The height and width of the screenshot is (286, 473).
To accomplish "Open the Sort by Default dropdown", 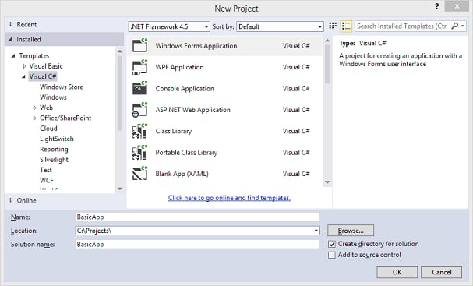I will coord(280,26).
